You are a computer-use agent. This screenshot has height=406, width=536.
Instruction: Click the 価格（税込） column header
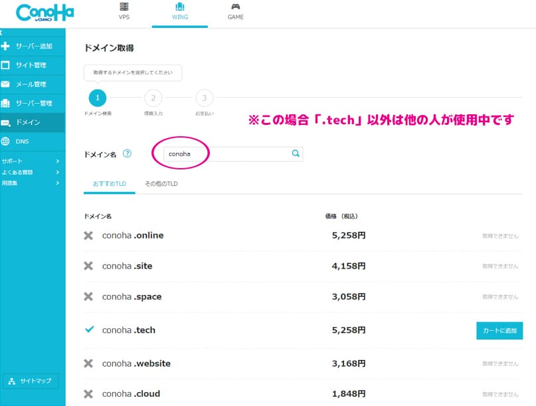(x=341, y=216)
